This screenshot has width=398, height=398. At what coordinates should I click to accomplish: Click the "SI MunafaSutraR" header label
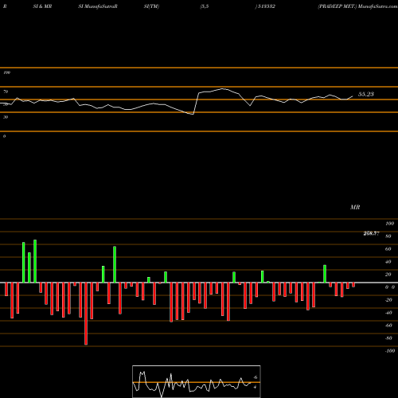click(98, 6)
